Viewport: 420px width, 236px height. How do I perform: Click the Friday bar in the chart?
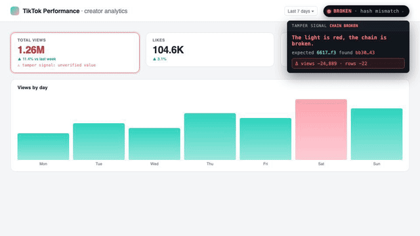[x=265, y=139]
